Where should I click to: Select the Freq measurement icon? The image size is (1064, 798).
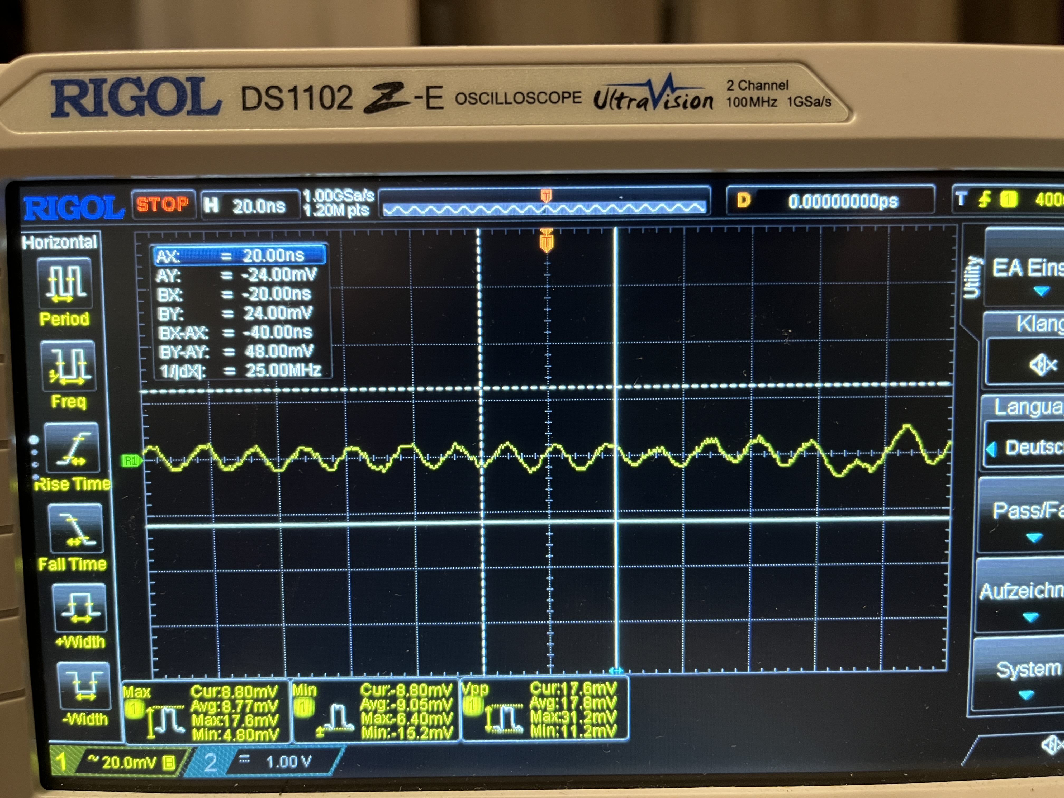coord(68,367)
